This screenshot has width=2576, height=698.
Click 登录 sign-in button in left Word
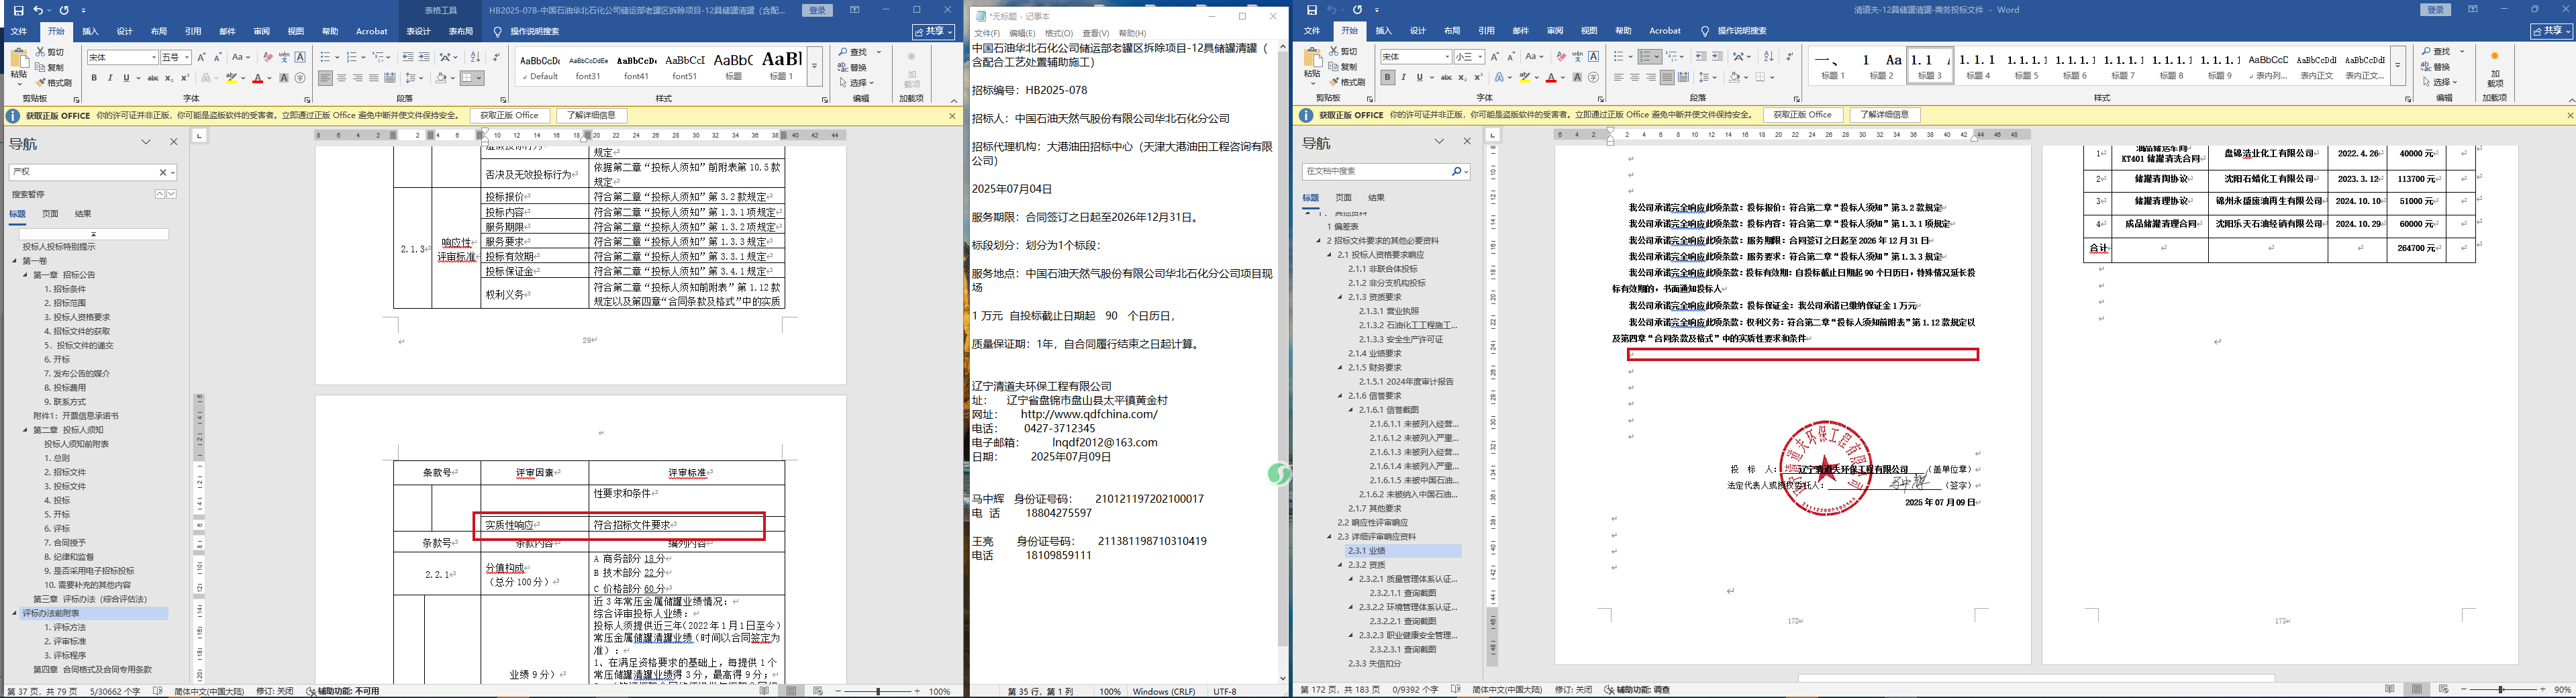(x=818, y=10)
